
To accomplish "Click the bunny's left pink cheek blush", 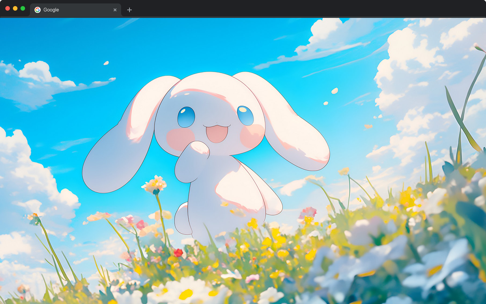I will click(x=180, y=139).
